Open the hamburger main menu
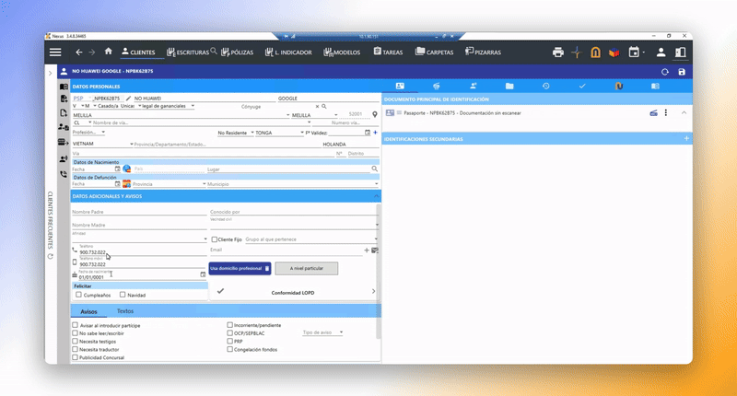The height and width of the screenshot is (396, 737). click(x=55, y=52)
